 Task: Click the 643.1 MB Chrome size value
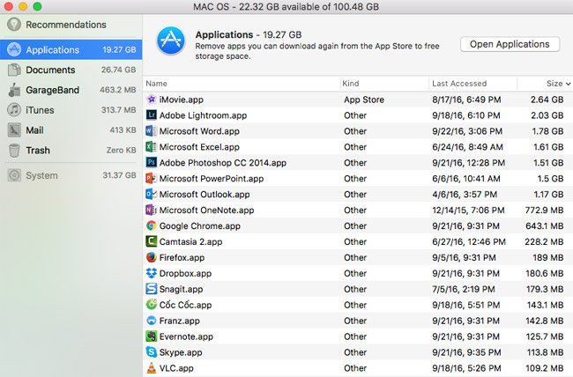[x=545, y=225]
